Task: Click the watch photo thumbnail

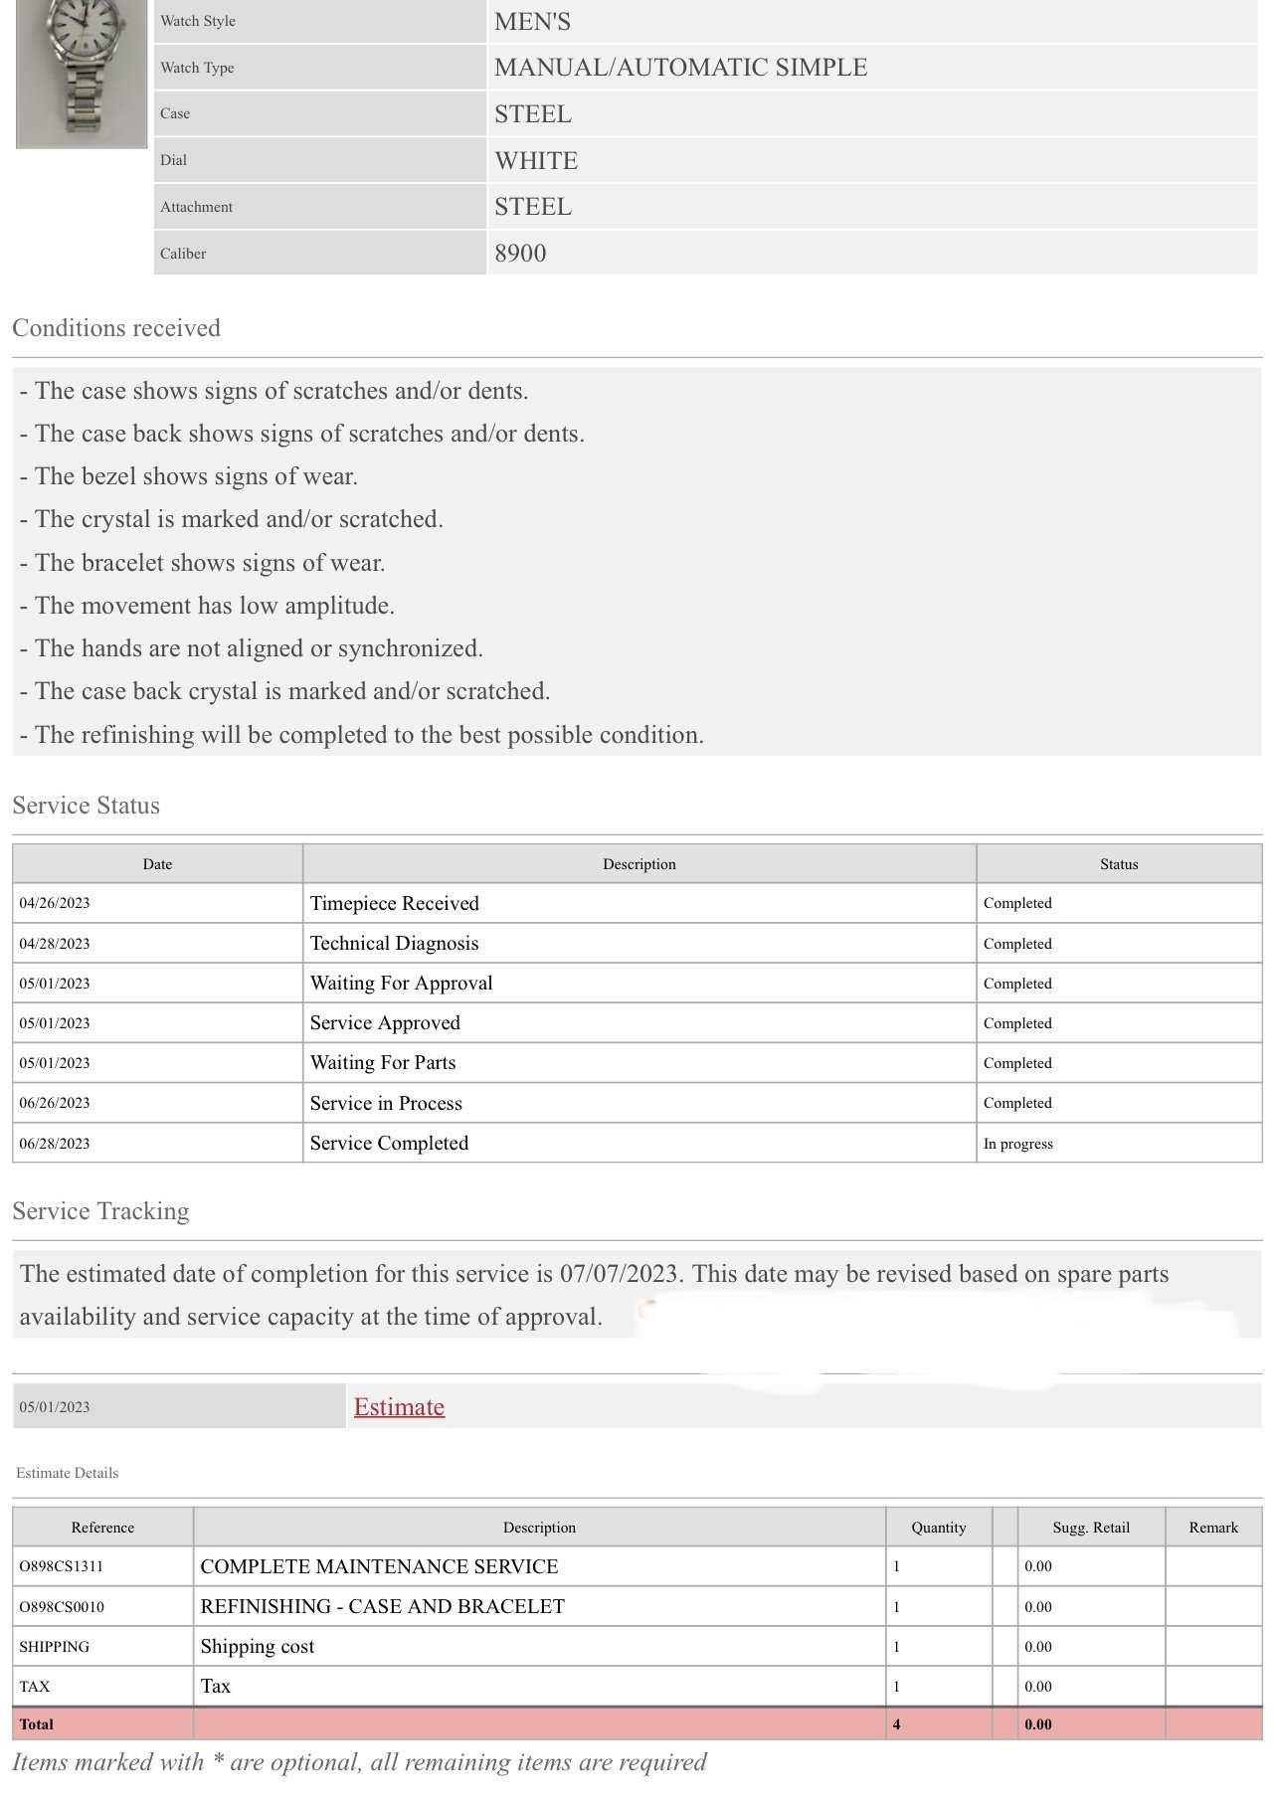Action: coord(82,74)
